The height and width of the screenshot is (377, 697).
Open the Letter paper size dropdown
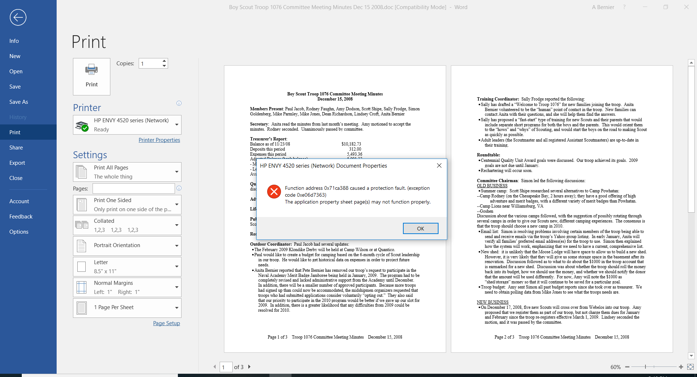[127, 267]
